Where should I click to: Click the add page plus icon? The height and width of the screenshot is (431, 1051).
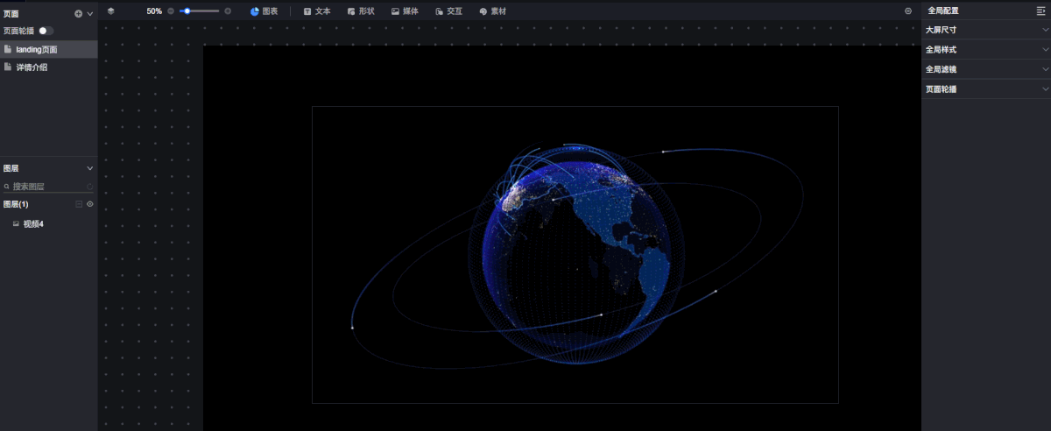click(x=78, y=14)
